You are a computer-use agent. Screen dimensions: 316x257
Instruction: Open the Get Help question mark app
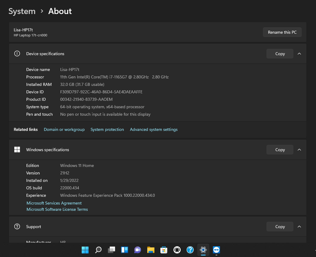point(190,250)
